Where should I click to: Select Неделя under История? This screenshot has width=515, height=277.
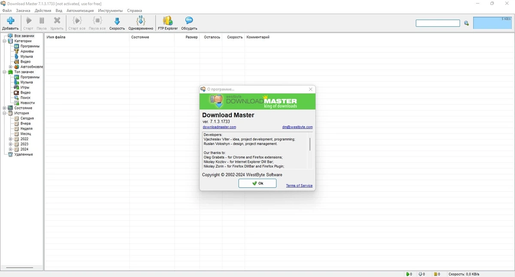coord(26,129)
